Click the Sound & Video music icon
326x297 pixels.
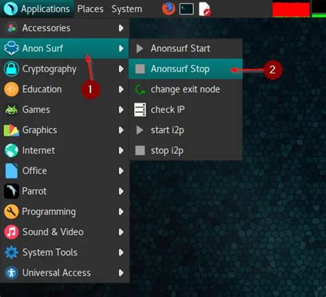click(11, 232)
